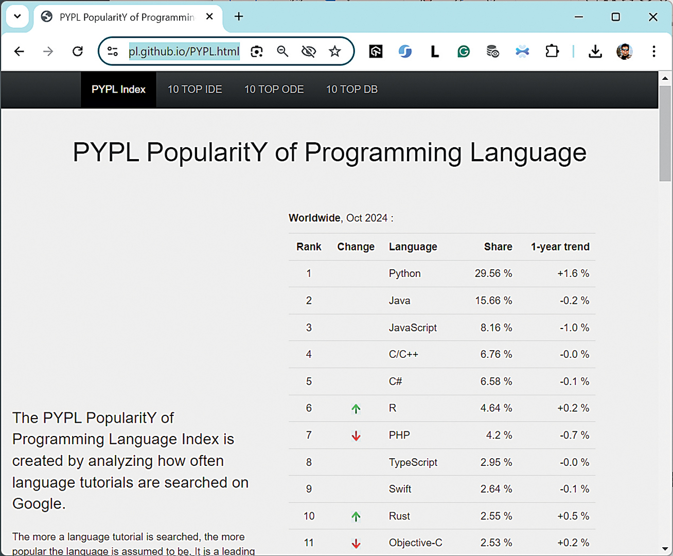
Task: Select TypeScript in the language table
Action: (413, 462)
